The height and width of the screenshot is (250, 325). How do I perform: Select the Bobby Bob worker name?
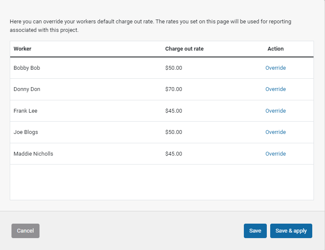point(27,68)
